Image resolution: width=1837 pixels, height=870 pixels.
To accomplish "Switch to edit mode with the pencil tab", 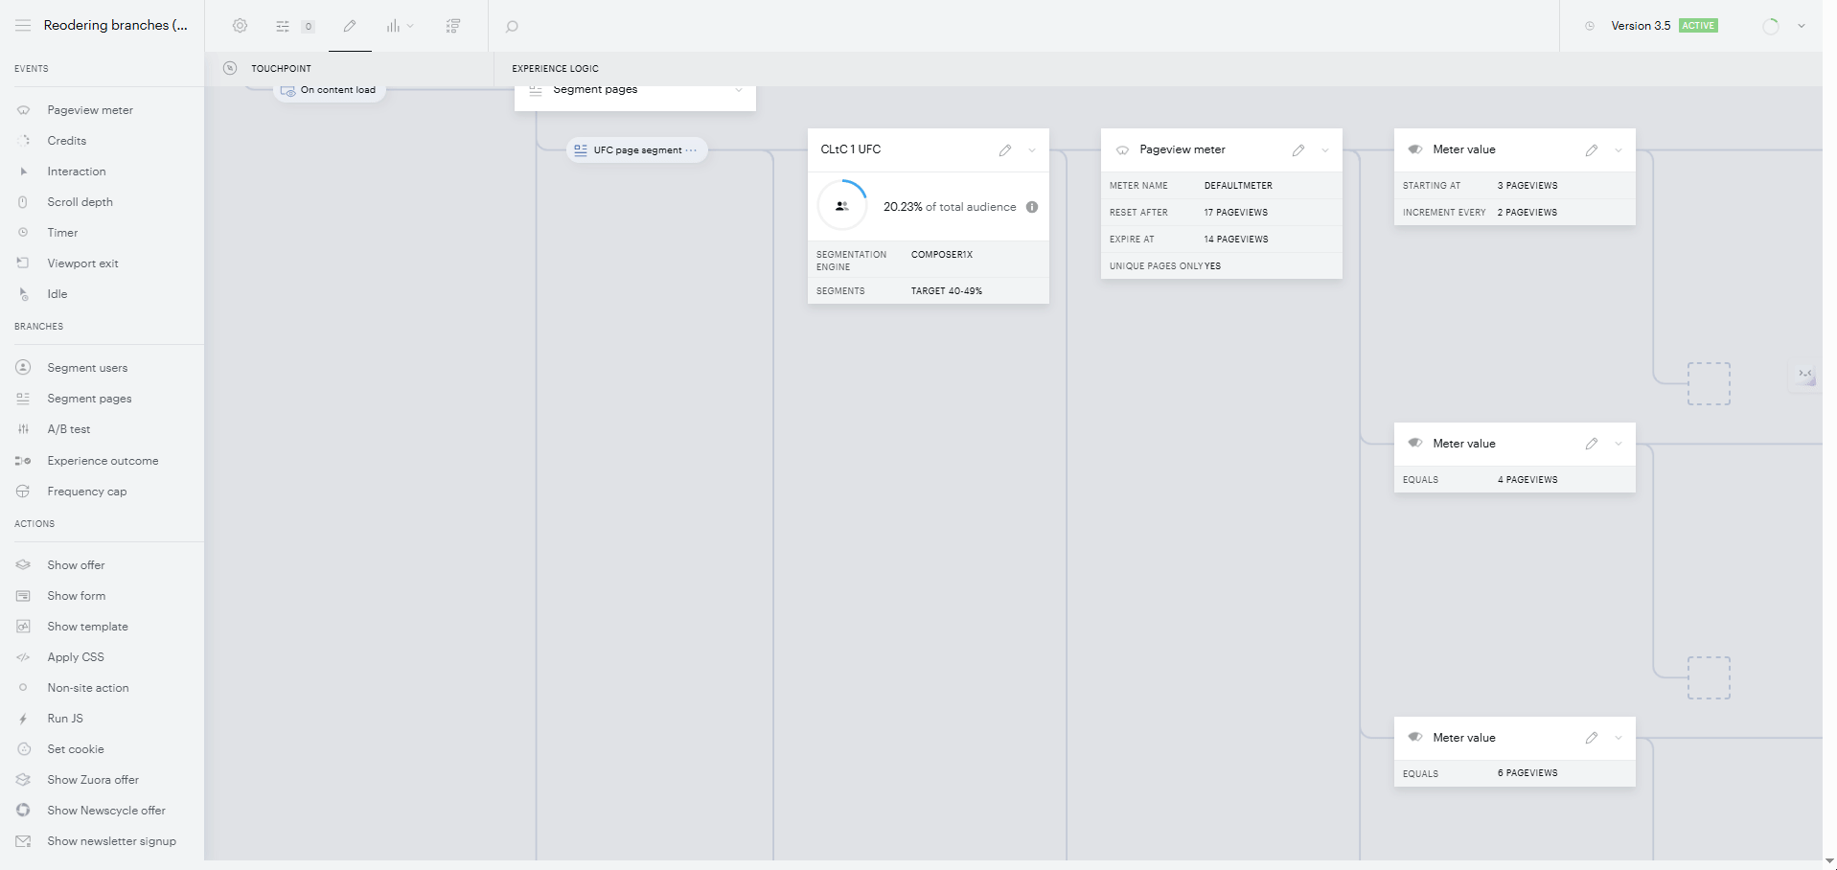I will [x=350, y=26].
